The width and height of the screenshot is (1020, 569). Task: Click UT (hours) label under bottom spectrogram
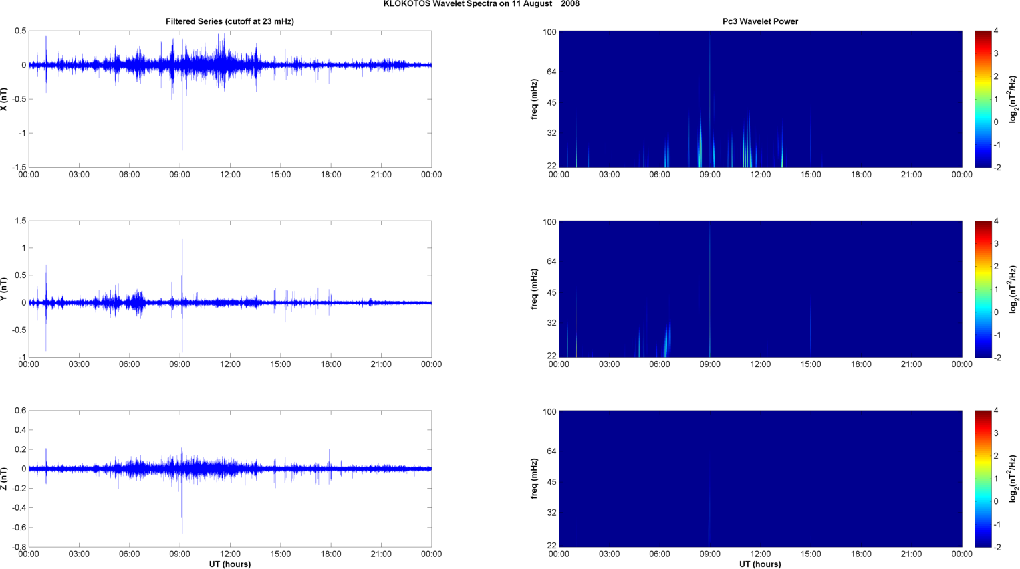tap(760, 564)
